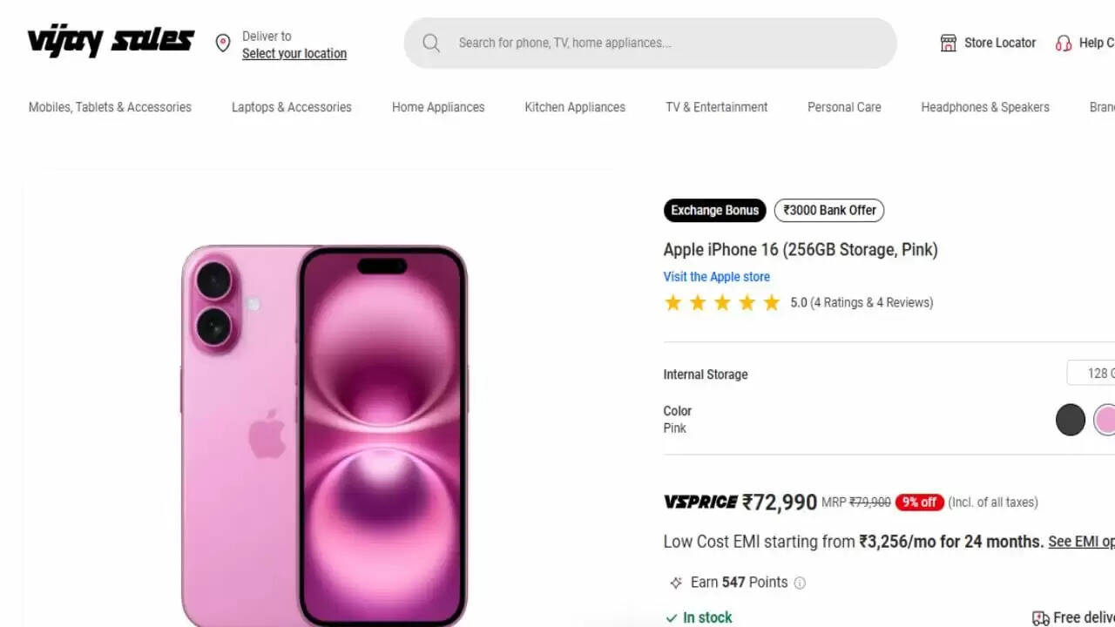Click the Help Center headset icon
The width and height of the screenshot is (1115, 627).
[x=1064, y=43]
